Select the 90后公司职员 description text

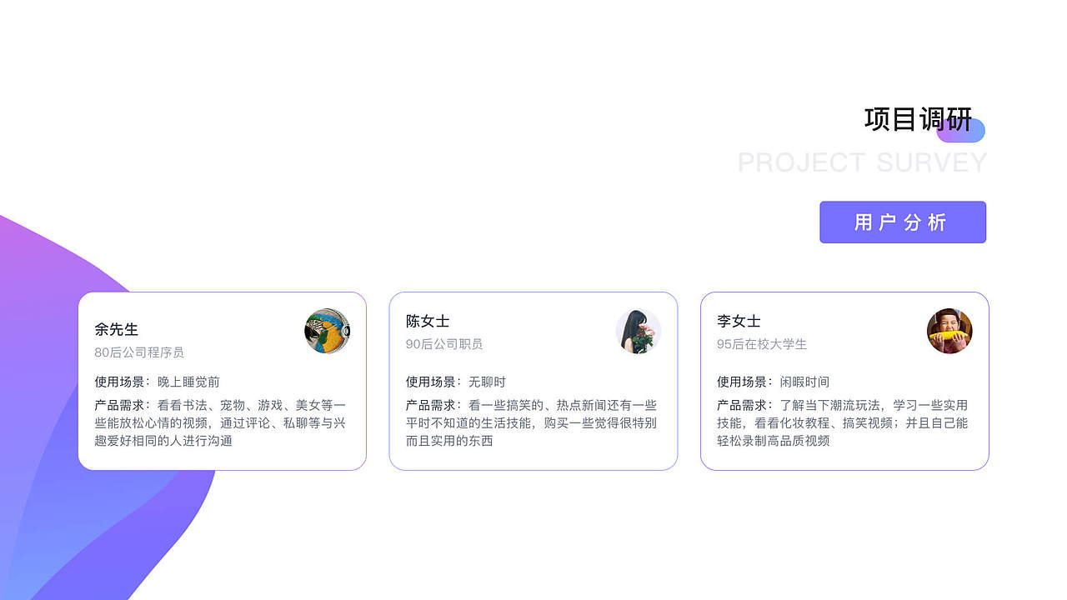click(x=444, y=344)
